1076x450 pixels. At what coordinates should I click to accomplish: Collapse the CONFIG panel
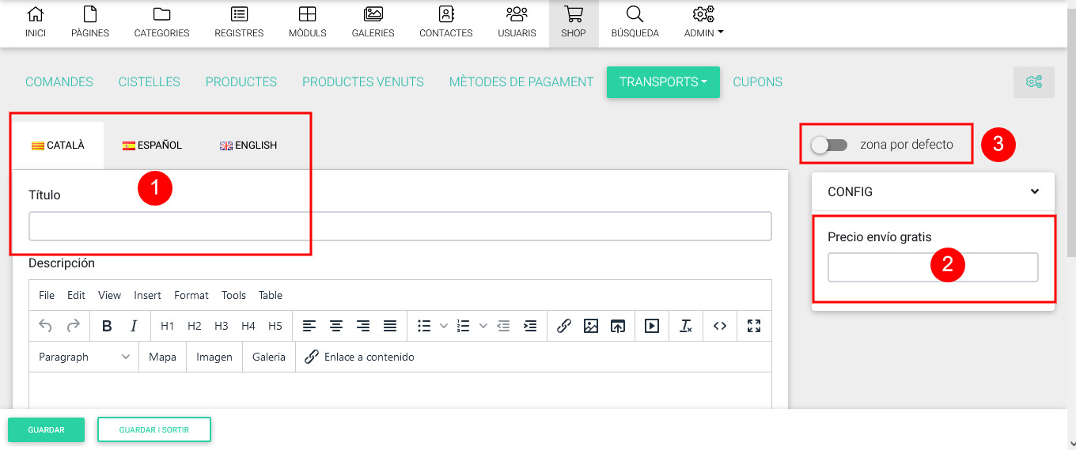[x=1034, y=191]
